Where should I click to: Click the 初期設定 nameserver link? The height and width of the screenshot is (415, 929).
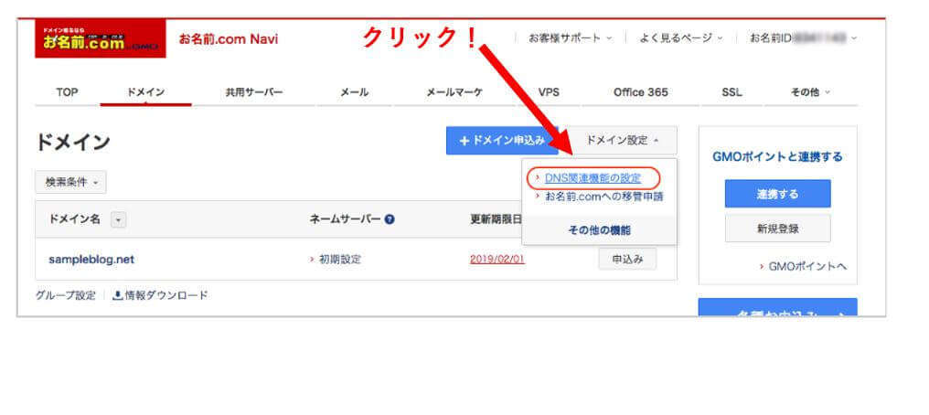pos(340,260)
